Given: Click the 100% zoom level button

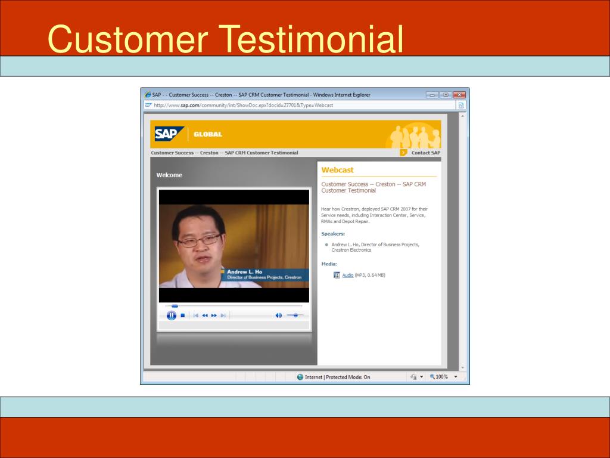Looking at the screenshot, I should [439, 377].
